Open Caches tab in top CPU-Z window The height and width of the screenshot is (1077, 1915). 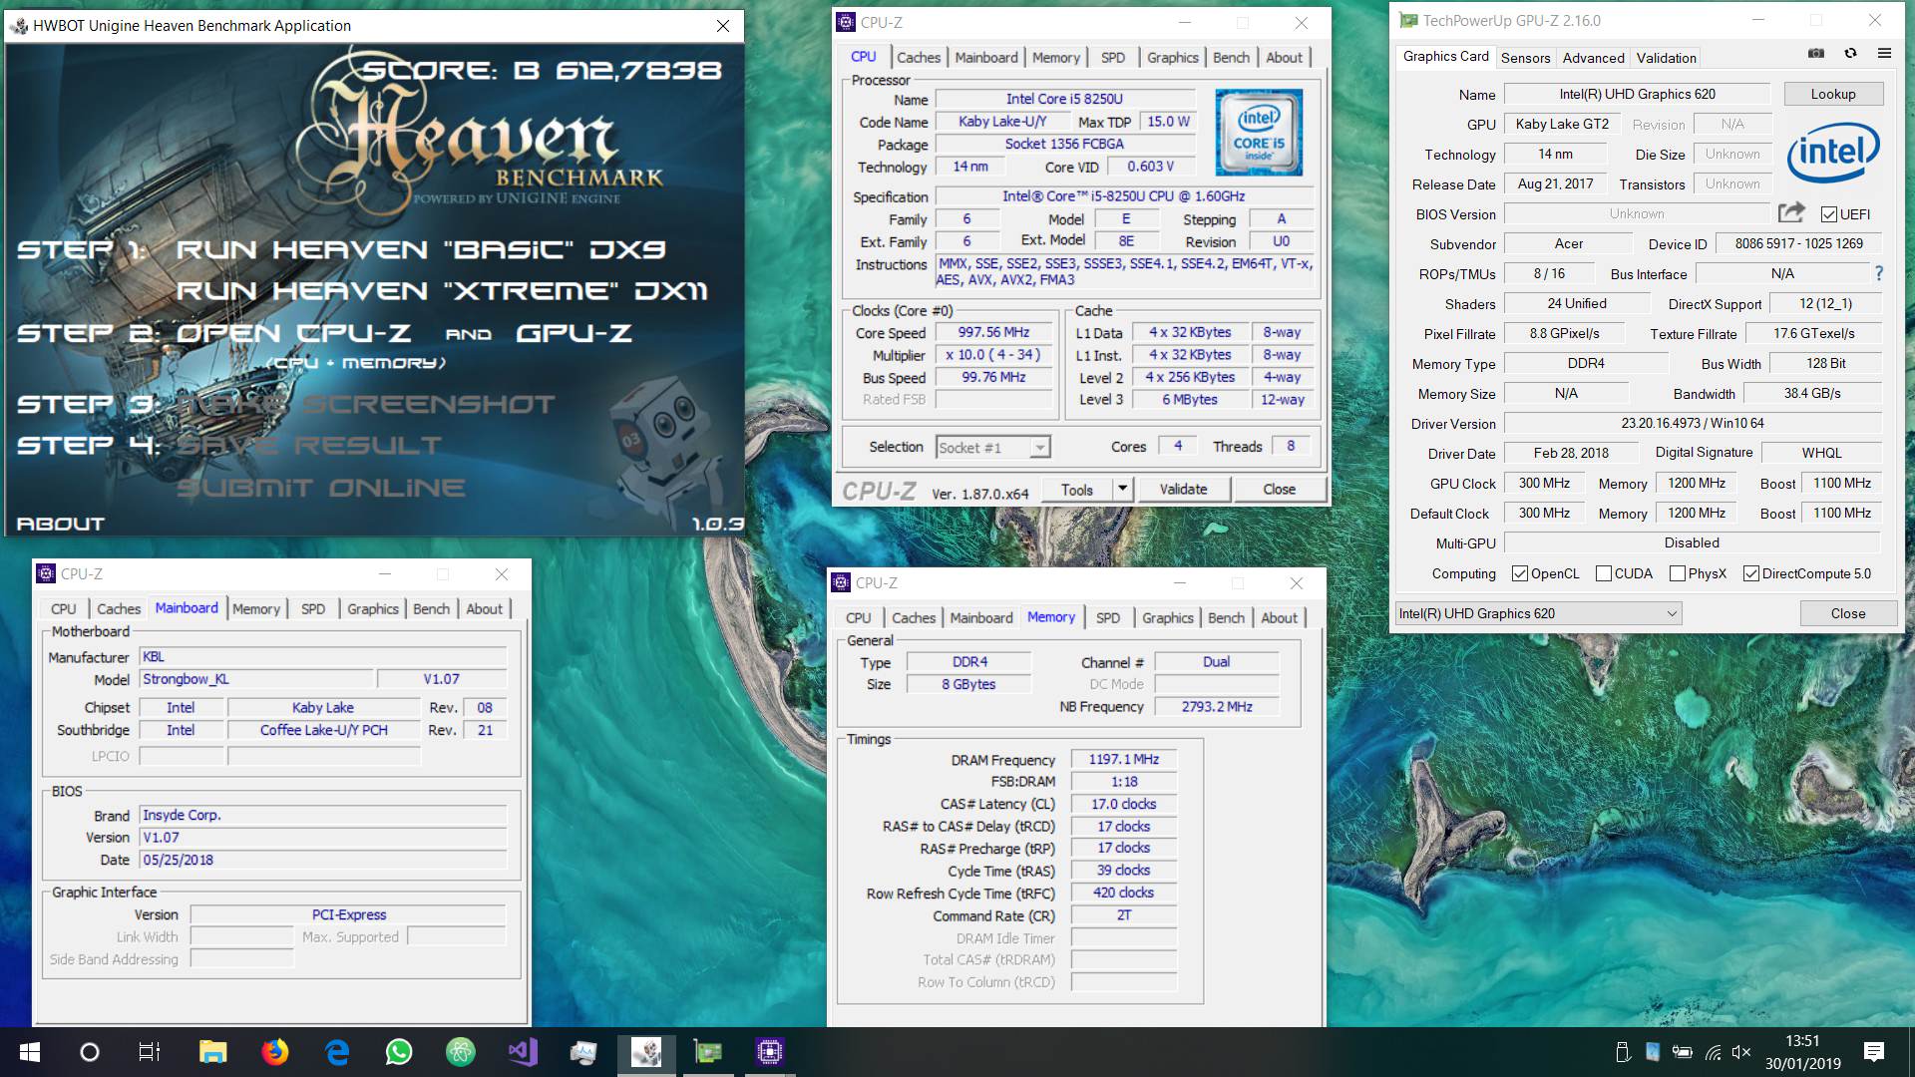(x=918, y=58)
